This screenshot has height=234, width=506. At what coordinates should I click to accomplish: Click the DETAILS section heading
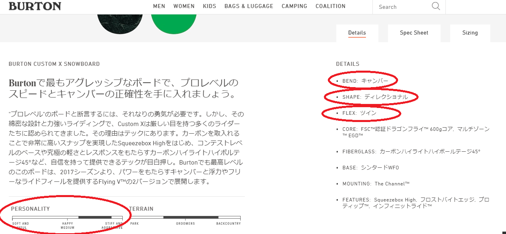347,64
